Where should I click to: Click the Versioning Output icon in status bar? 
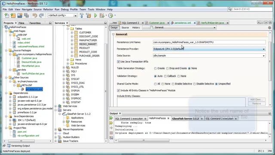9,146
